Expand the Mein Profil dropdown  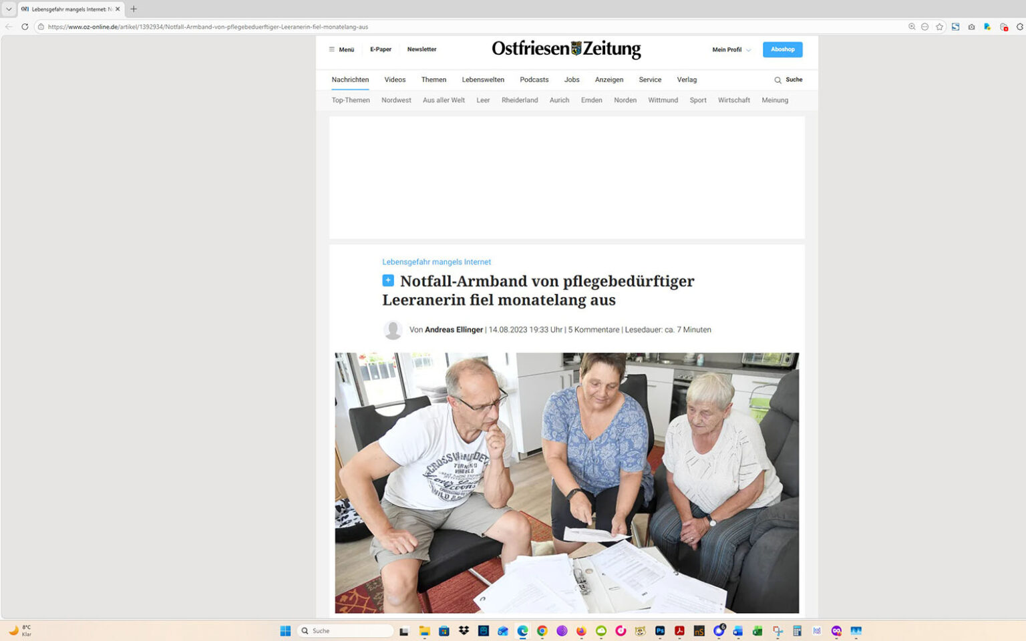click(730, 49)
